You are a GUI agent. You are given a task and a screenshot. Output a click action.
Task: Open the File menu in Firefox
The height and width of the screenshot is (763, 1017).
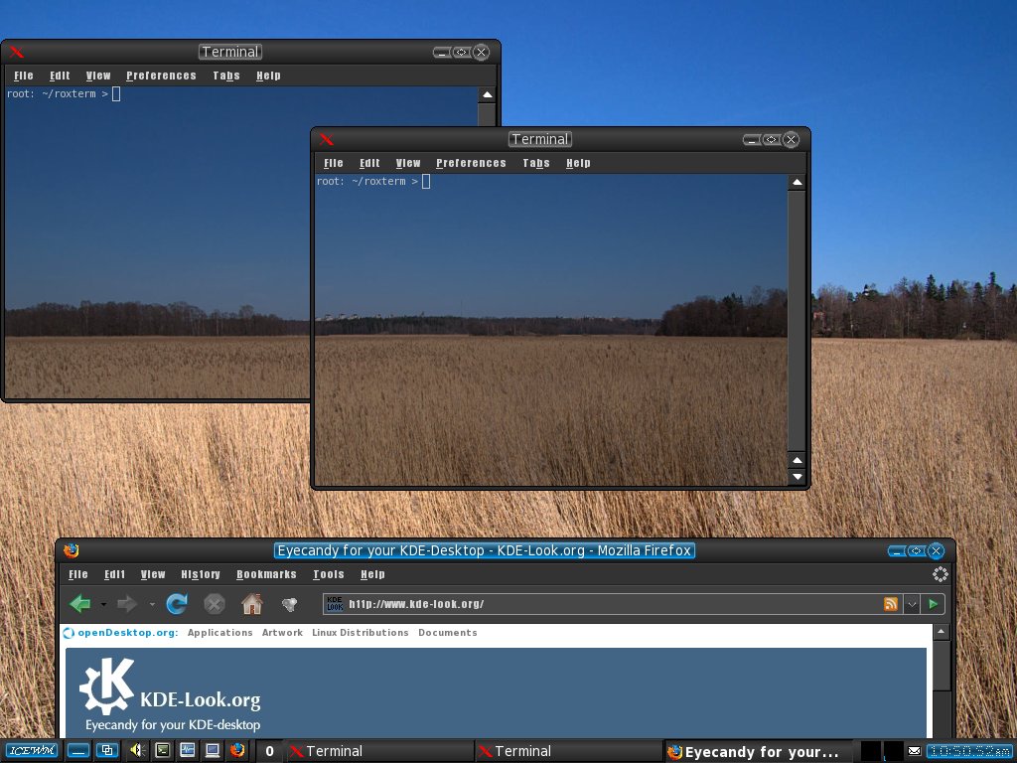pyautogui.click(x=78, y=574)
